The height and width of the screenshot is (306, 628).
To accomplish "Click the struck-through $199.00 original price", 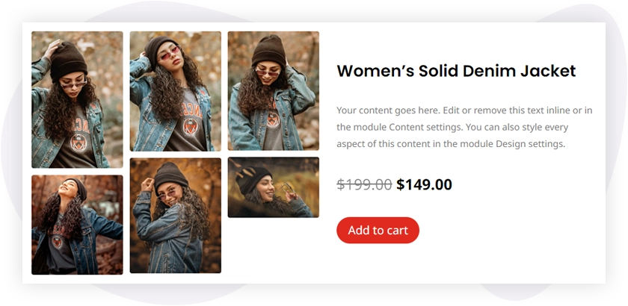I will point(364,184).
